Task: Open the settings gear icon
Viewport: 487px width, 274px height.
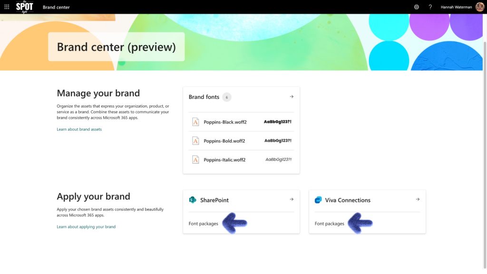Action: [x=417, y=7]
